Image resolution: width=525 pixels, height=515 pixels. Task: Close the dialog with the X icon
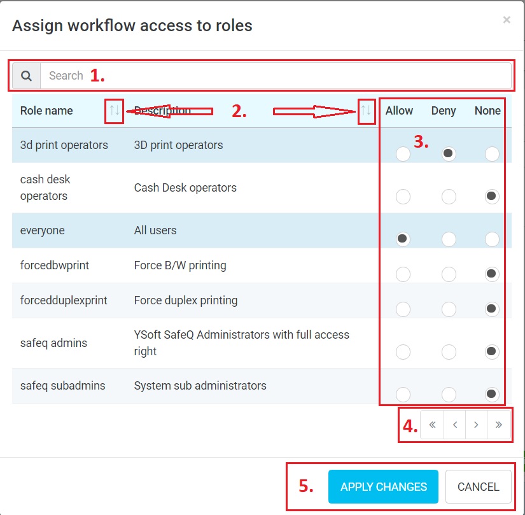507,20
